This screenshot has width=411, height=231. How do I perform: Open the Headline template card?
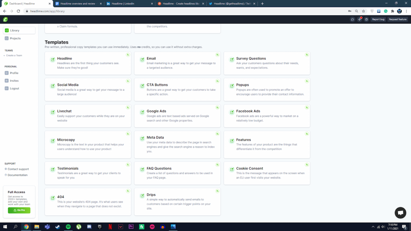click(88, 63)
